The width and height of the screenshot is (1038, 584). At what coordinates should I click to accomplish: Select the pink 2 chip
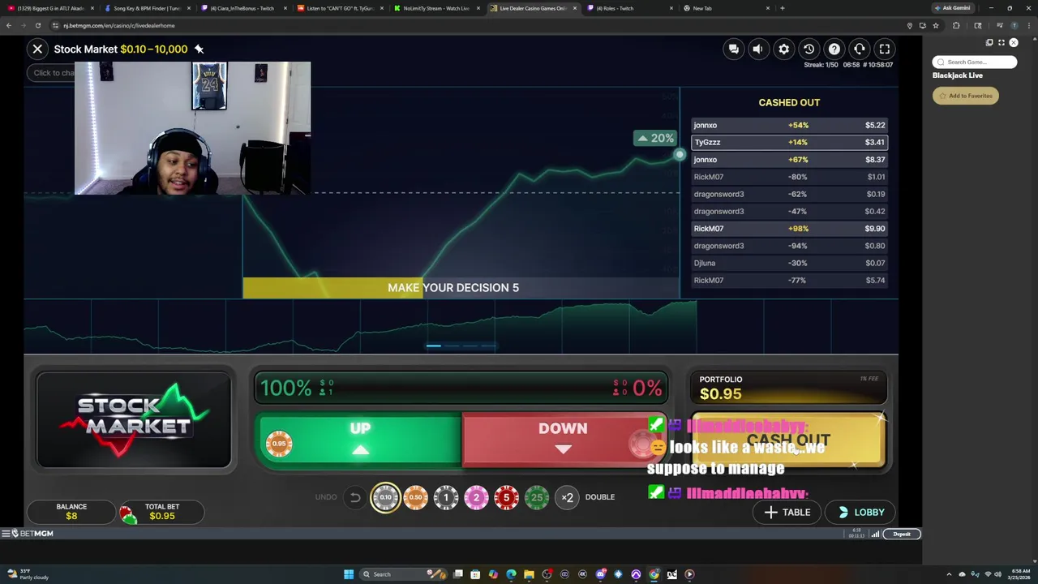tap(476, 497)
